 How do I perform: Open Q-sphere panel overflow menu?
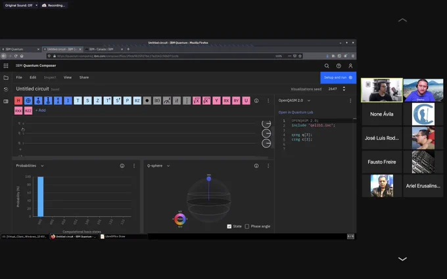click(268, 165)
